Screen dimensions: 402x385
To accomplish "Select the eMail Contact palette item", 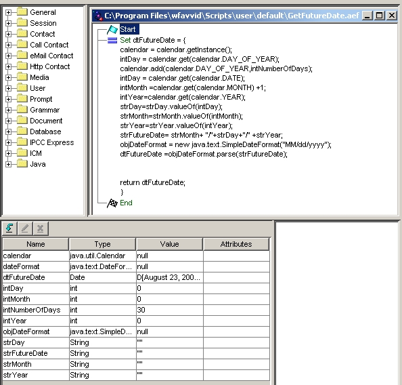I will point(51,56).
